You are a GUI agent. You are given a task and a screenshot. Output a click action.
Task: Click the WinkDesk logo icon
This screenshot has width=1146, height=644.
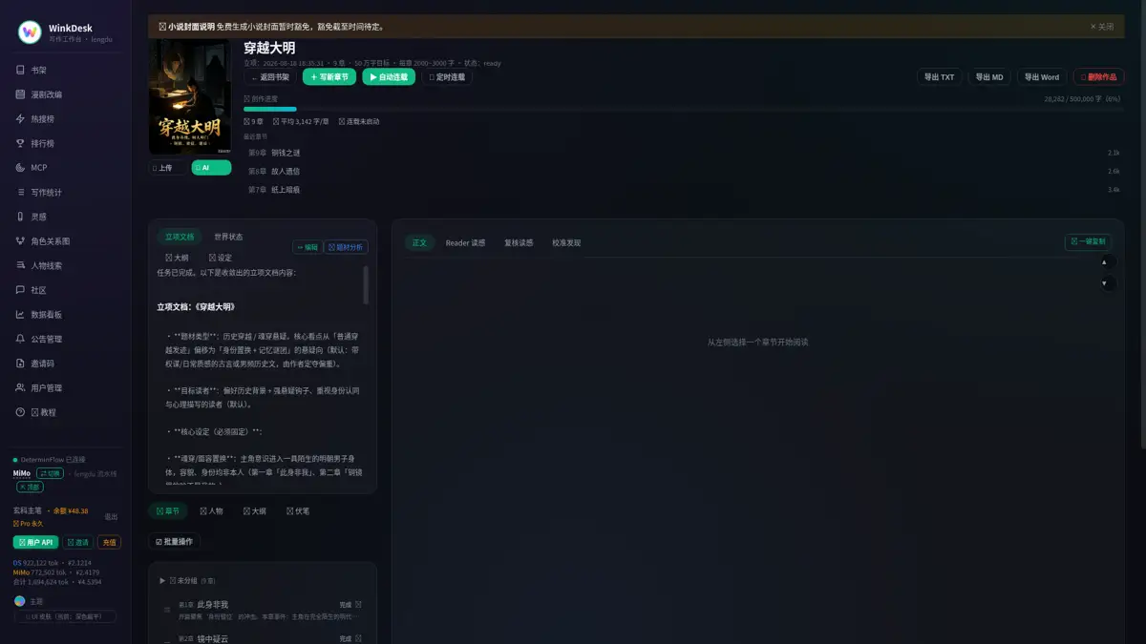[x=30, y=31]
